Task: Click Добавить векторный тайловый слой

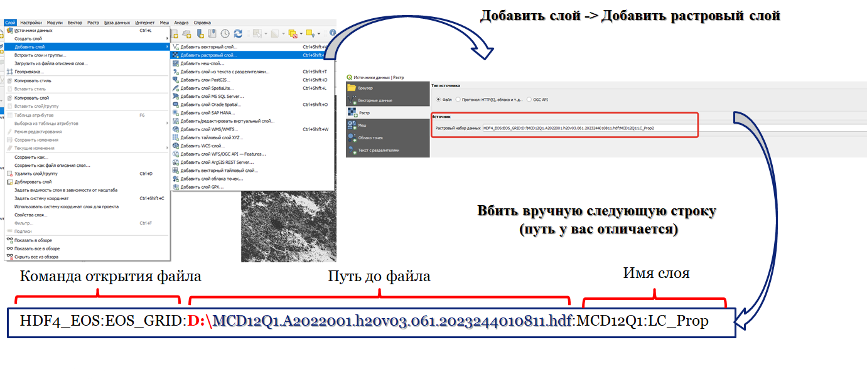Action: pyautogui.click(x=253, y=170)
